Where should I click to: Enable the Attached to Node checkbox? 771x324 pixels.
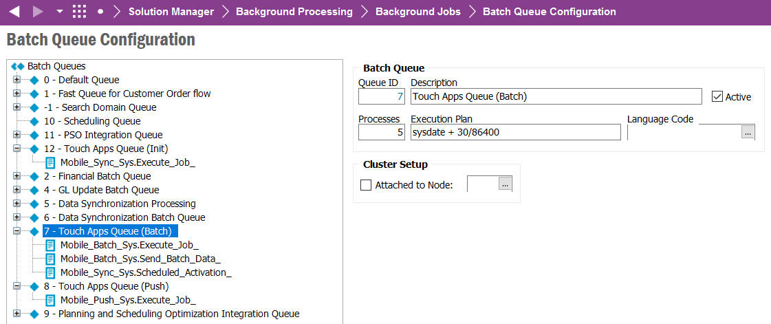tap(366, 184)
